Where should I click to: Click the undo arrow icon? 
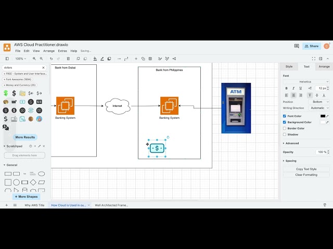coord(51,59)
